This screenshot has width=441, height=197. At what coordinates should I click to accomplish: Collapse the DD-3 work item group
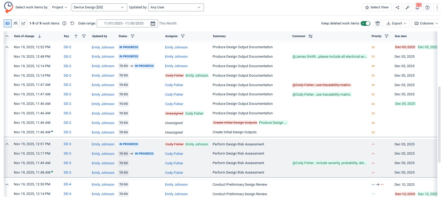pyautogui.click(x=7, y=144)
